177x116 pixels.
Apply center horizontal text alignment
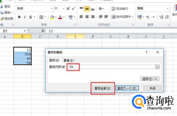coord(87,17)
